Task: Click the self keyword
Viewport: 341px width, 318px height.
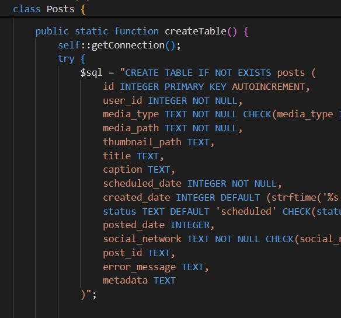Action: 69,46
